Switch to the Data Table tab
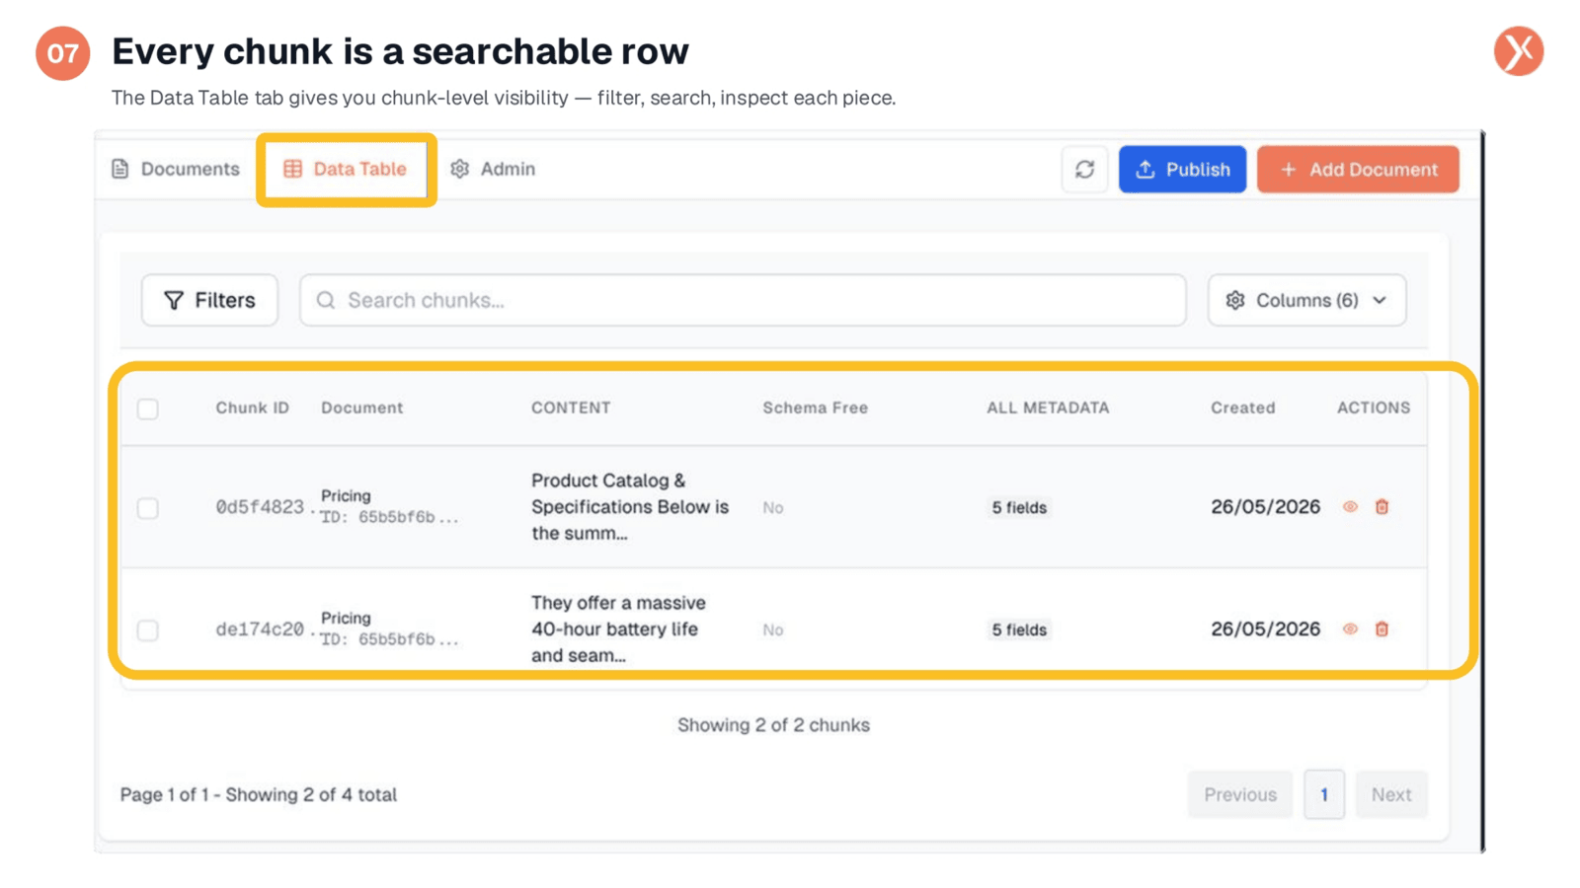1580x888 pixels. click(x=346, y=169)
